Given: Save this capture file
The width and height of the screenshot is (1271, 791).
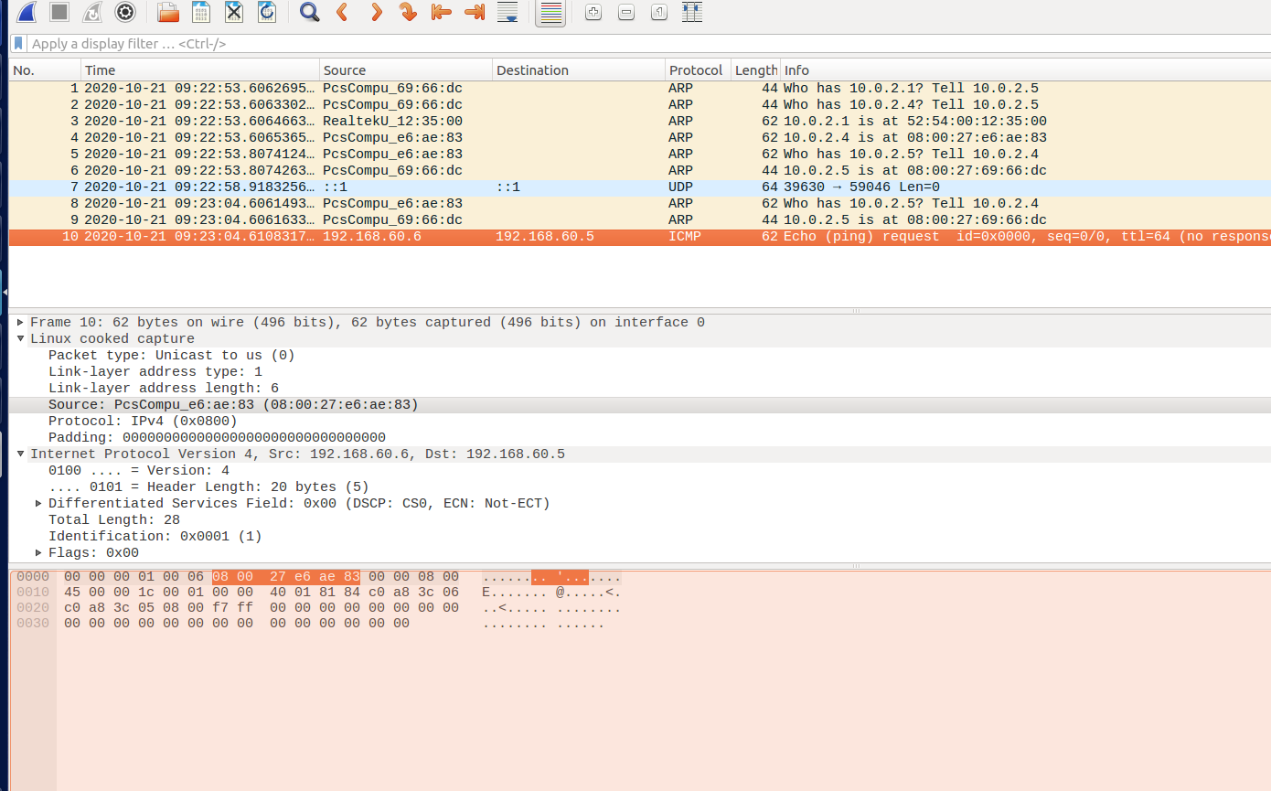Looking at the screenshot, I should pos(201,12).
